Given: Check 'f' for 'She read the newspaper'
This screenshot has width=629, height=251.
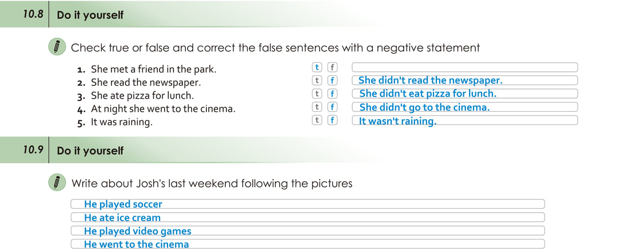Looking at the screenshot, I should (x=332, y=81).
